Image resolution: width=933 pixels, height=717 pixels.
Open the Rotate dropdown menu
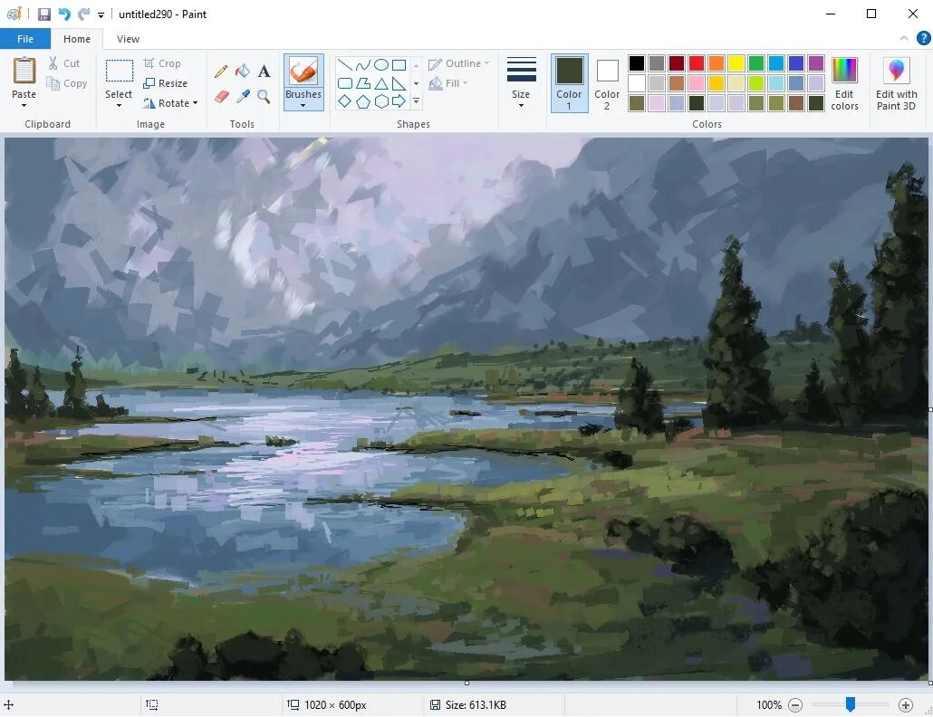pos(170,103)
